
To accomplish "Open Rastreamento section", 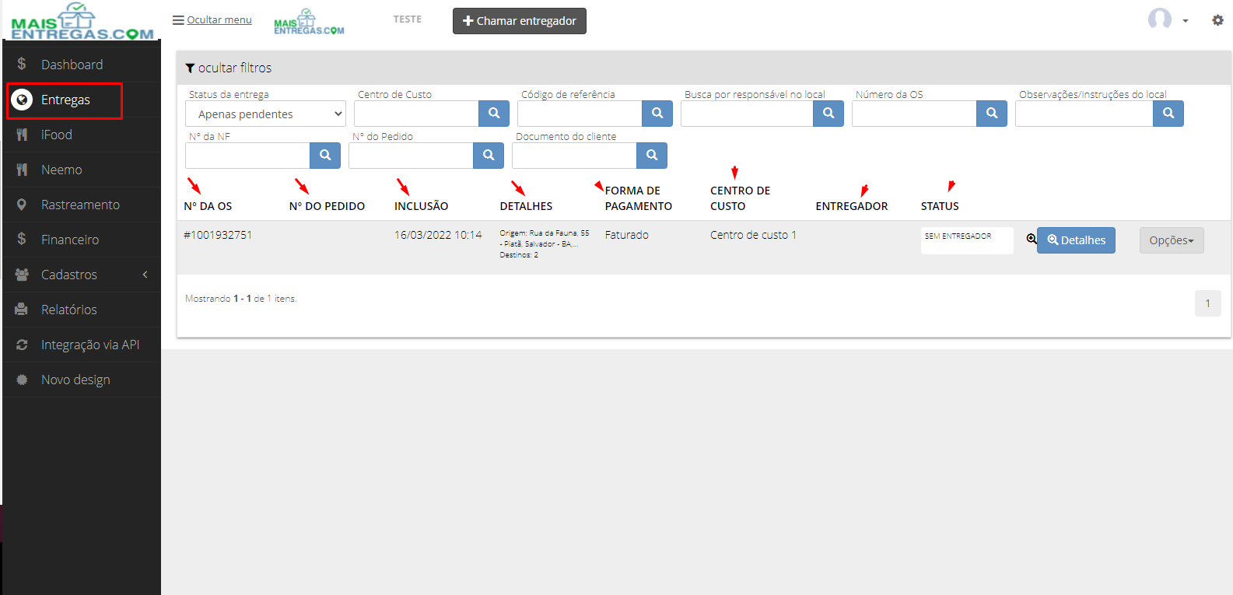I will click(82, 205).
